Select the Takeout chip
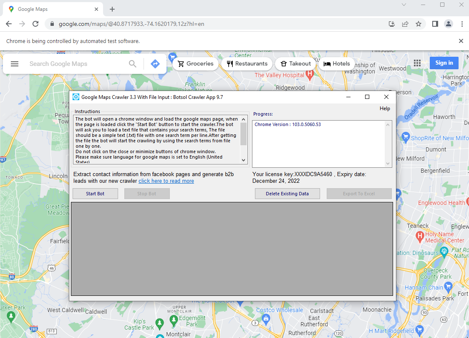The height and width of the screenshot is (338, 469). [295, 64]
